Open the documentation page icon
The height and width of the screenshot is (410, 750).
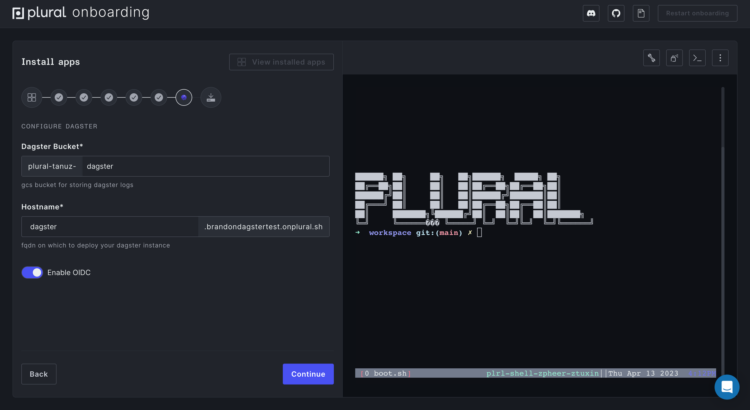pyautogui.click(x=641, y=14)
